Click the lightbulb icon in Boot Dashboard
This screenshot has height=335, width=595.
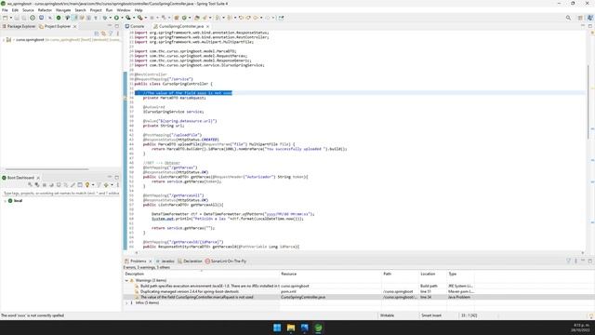tap(87, 185)
